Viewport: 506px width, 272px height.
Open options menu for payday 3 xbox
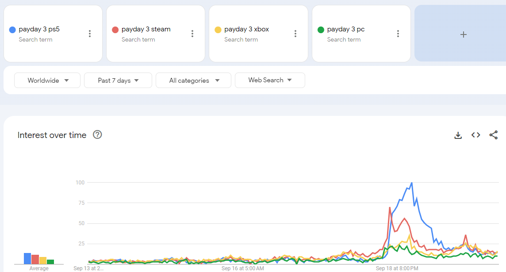point(295,34)
